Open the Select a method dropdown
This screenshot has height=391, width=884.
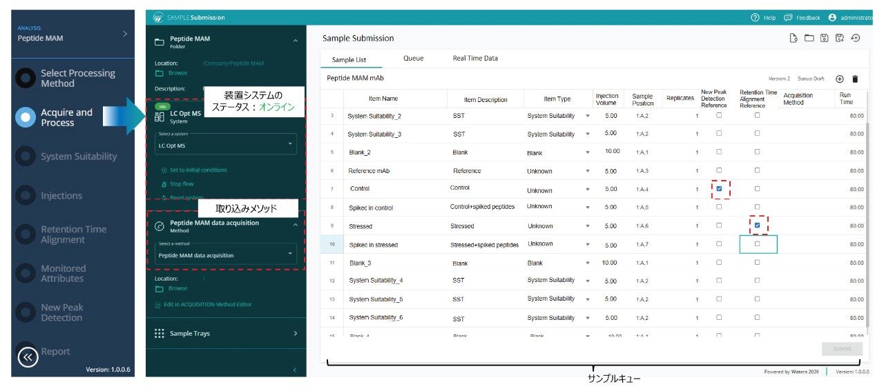point(226,255)
